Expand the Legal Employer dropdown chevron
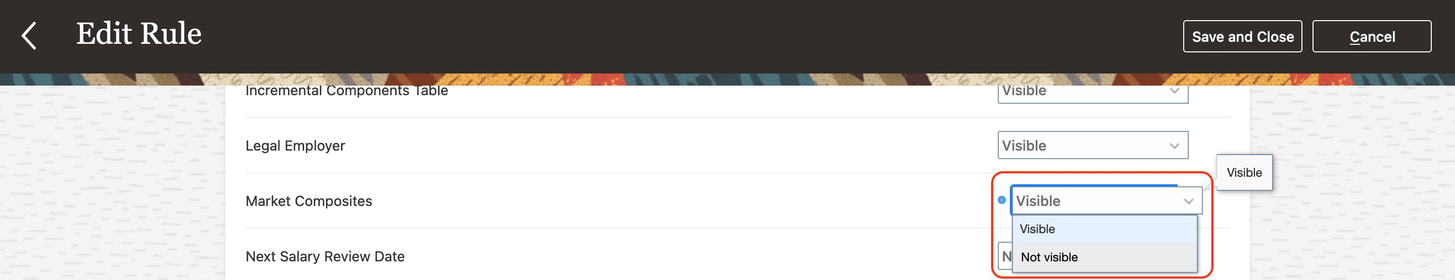The image size is (1455, 280). pos(1174,146)
